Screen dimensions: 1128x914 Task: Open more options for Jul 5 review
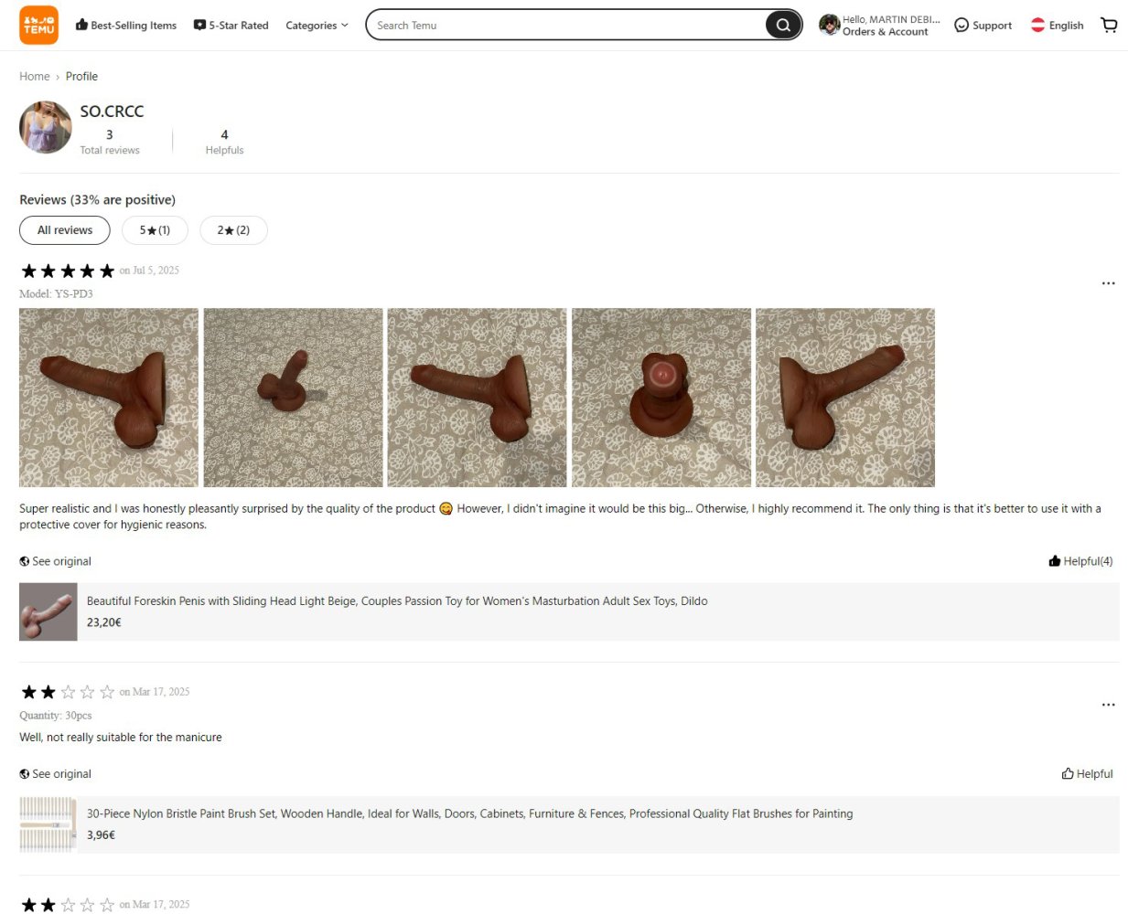click(x=1108, y=283)
